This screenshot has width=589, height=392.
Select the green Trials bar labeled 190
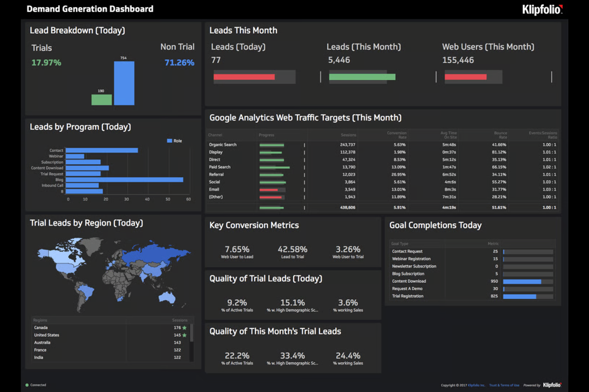click(101, 100)
